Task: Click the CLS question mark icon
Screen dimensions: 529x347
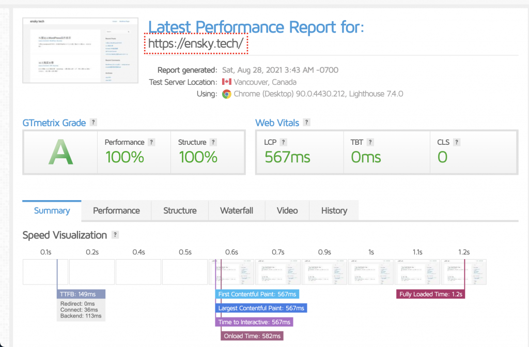Action: tap(457, 142)
